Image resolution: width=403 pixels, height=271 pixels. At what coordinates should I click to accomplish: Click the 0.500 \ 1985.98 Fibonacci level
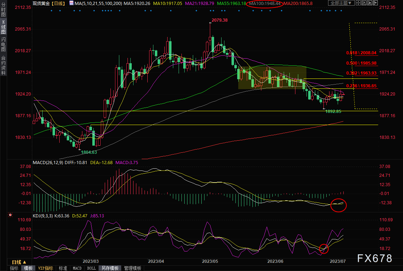tap(361, 63)
